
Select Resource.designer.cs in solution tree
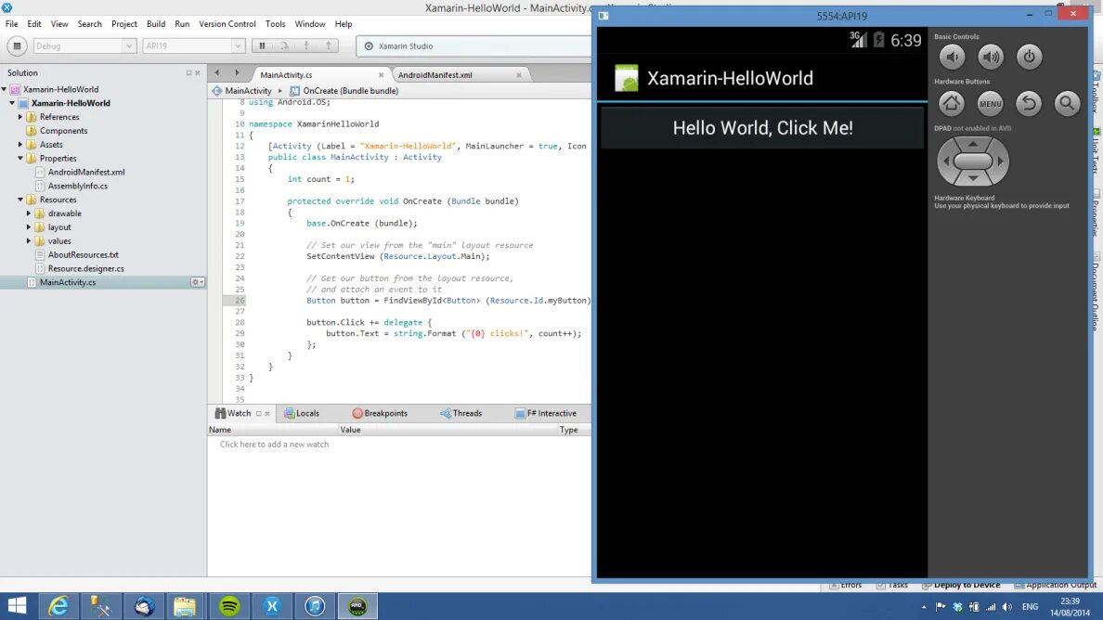85,268
